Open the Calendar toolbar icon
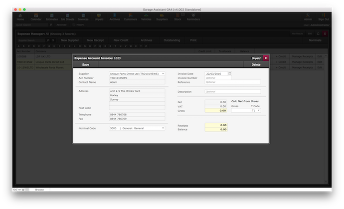Viewport: 344px width, 209px height. pos(36,17)
